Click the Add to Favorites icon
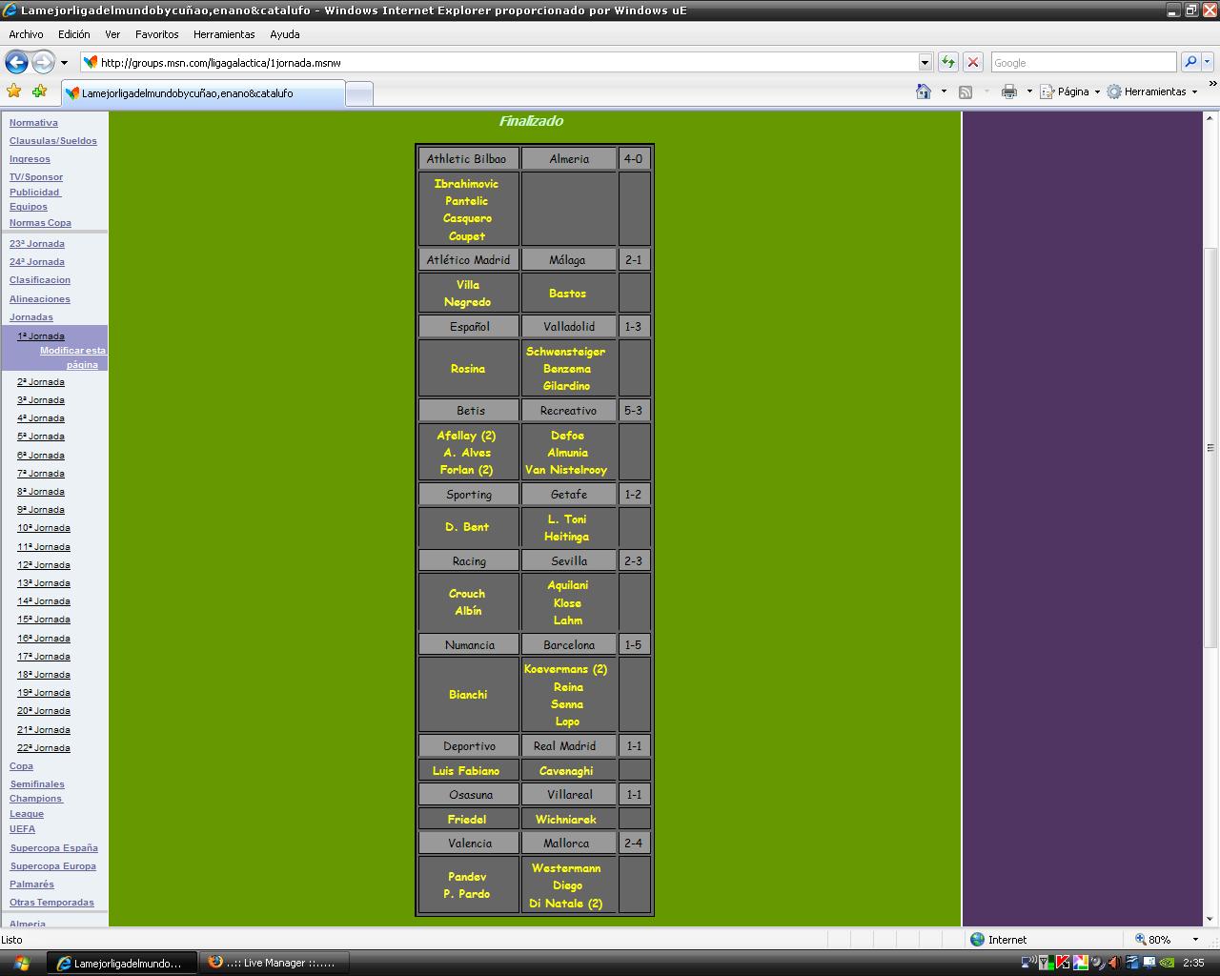This screenshot has width=1220, height=976. pyautogui.click(x=39, y=91)
